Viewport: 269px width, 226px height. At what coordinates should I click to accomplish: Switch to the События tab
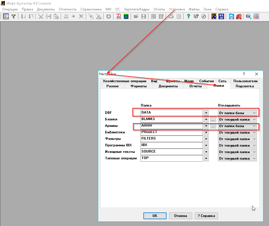coord(207,81)
